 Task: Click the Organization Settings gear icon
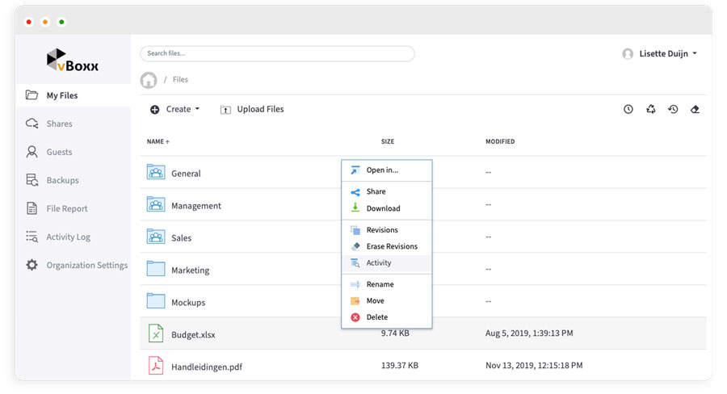(x=32, y=265)
